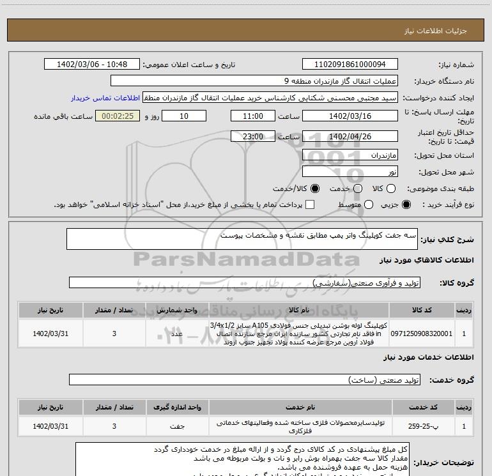Image resolution: width=492 pixels, height=476 pixels.
Task: Choose the جزیی purchase type radio
Action: click(x=406, y=205)
